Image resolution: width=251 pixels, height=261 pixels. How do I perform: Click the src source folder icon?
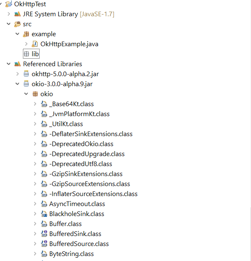18,24
